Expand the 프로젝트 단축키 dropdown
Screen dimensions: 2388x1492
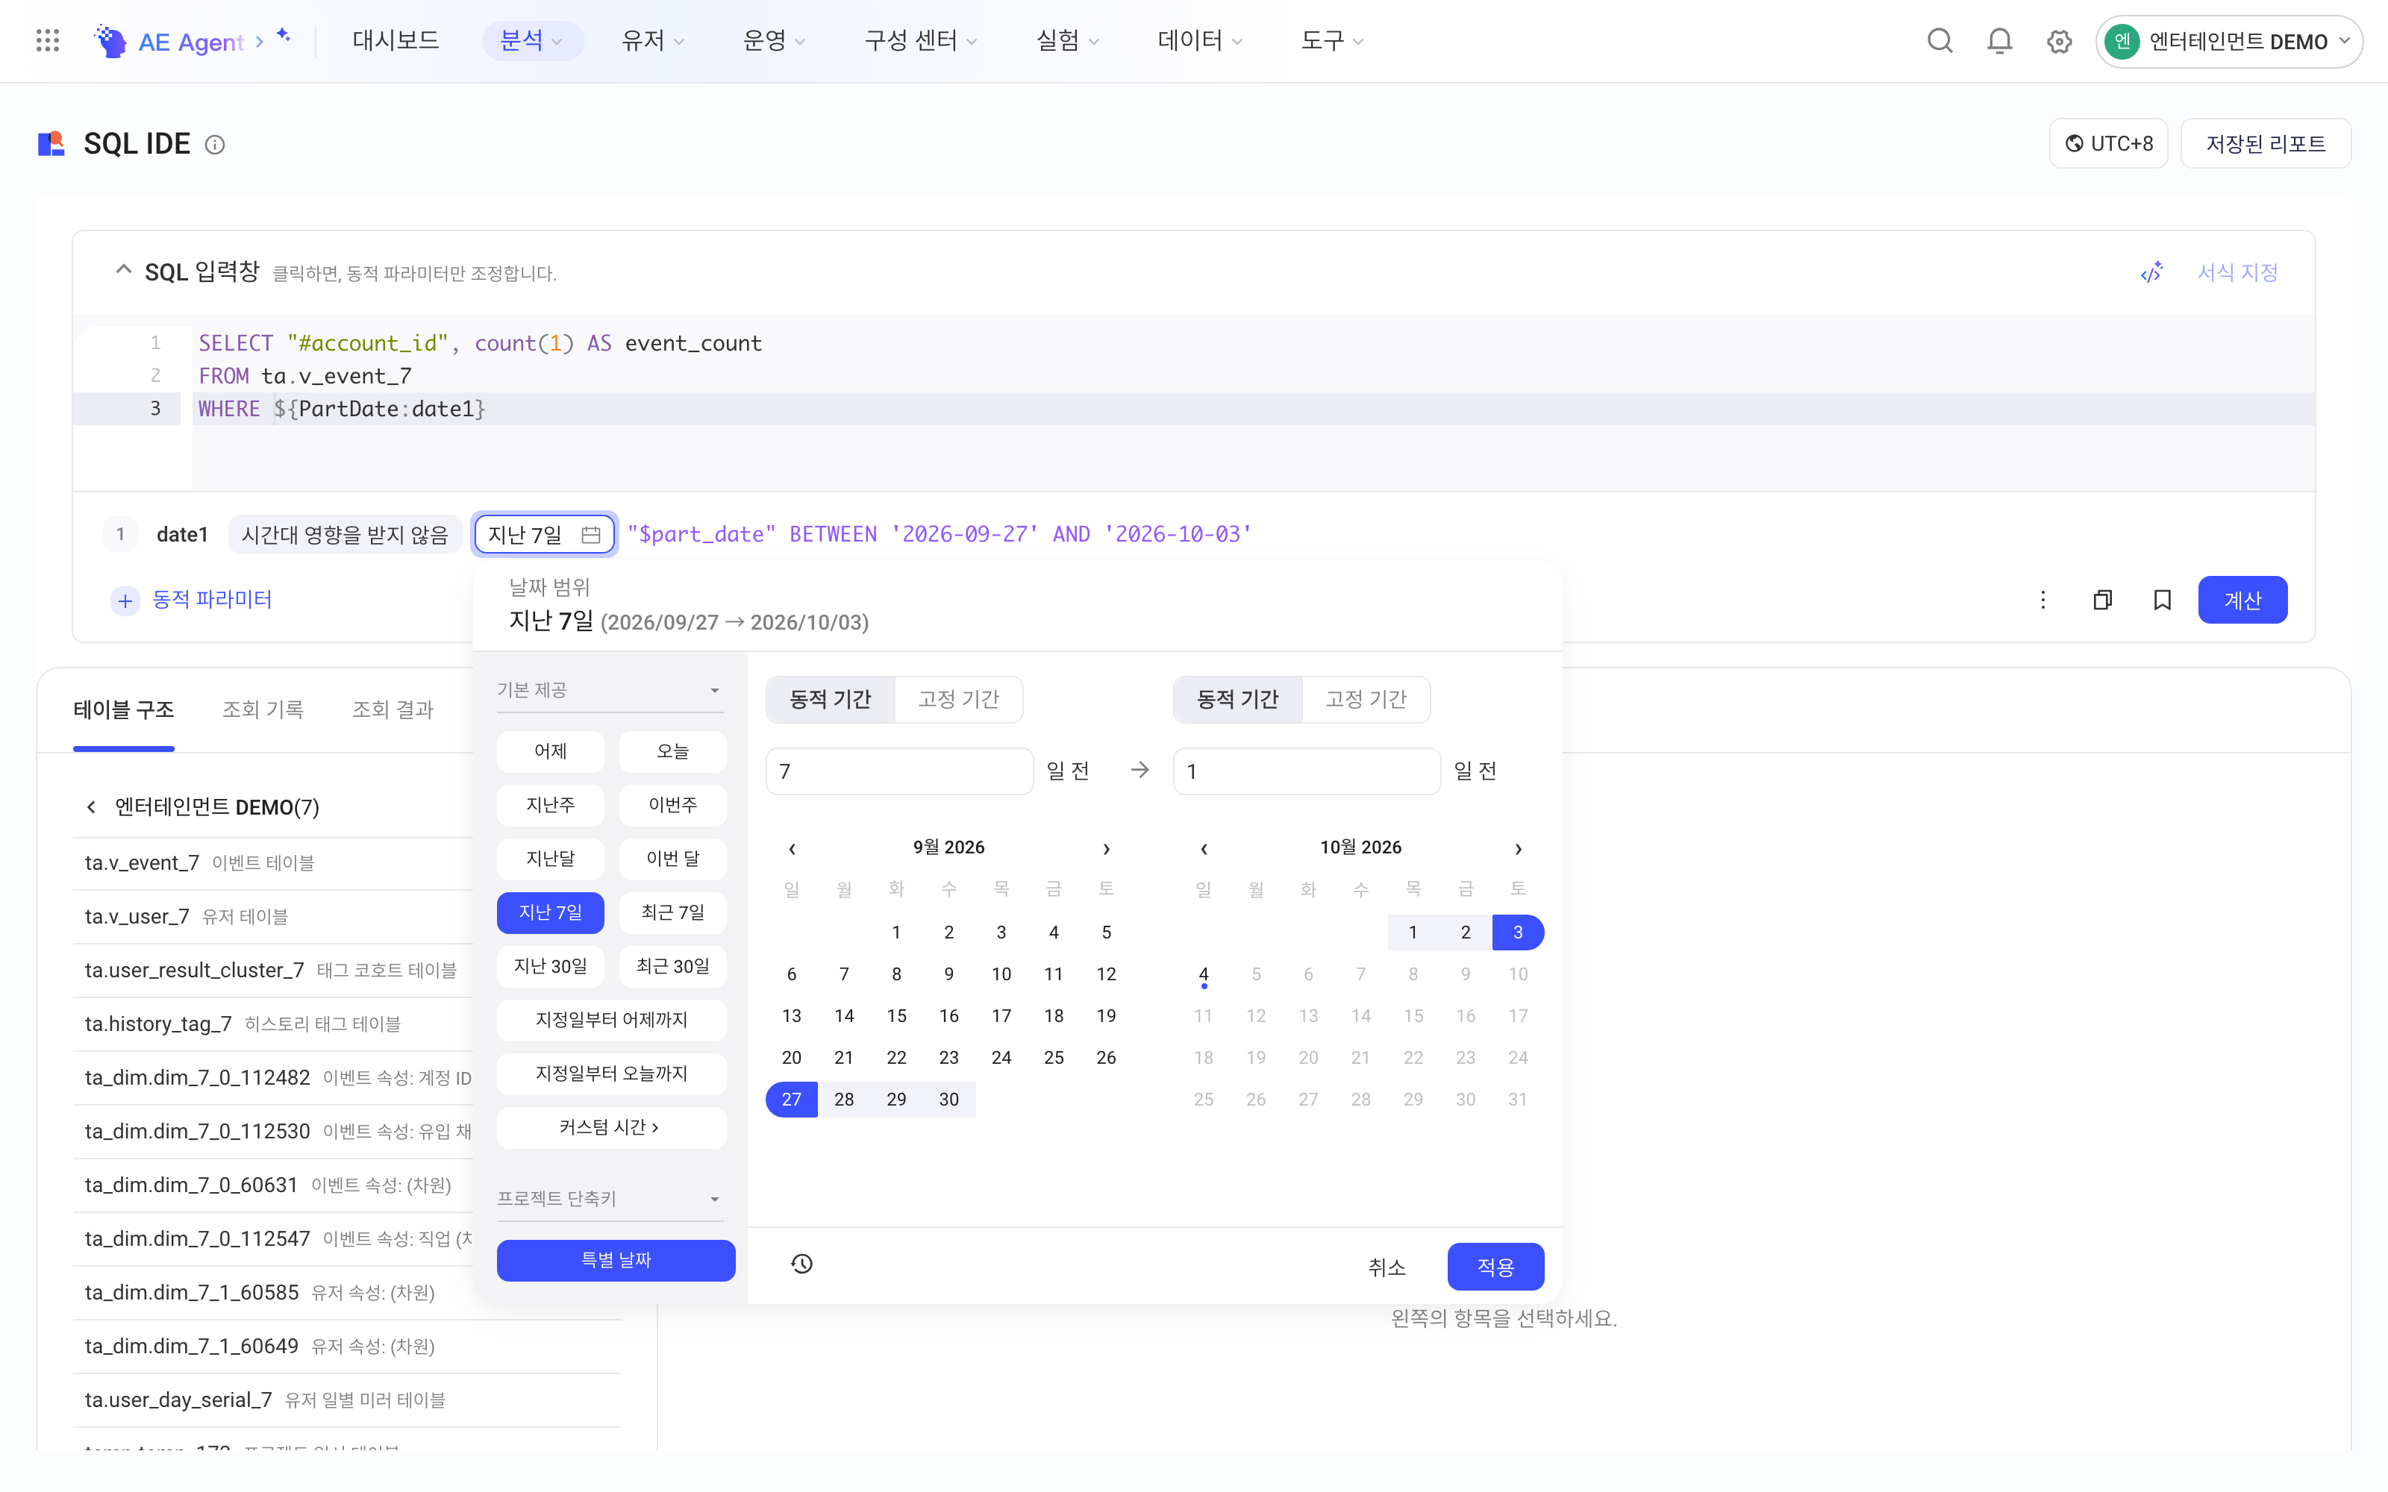point(610,1199)
